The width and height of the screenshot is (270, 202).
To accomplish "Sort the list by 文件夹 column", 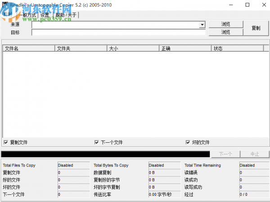I will pos(81,48).
